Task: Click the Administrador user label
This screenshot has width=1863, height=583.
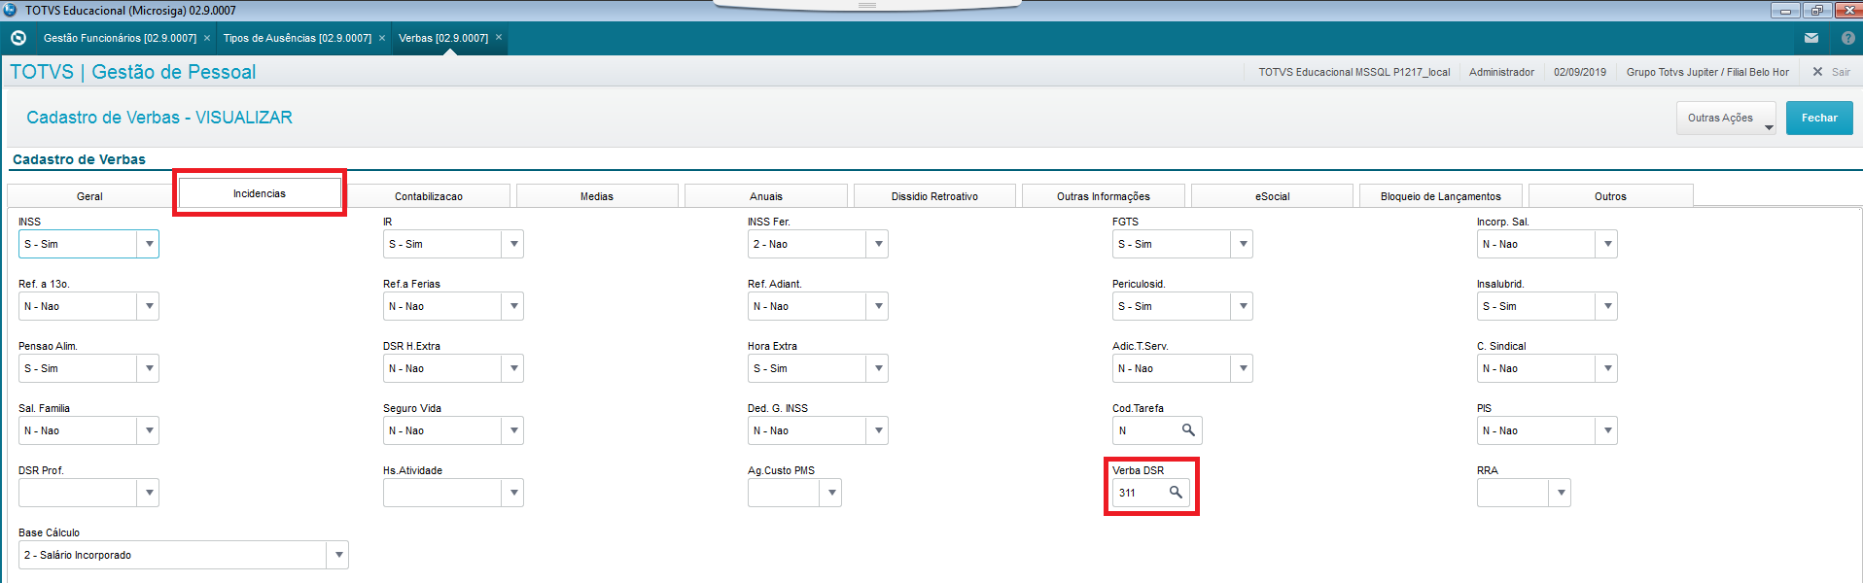Action: click(1501, 72)
